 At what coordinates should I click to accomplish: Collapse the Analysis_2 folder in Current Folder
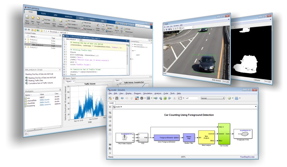[x=26, y=42]
